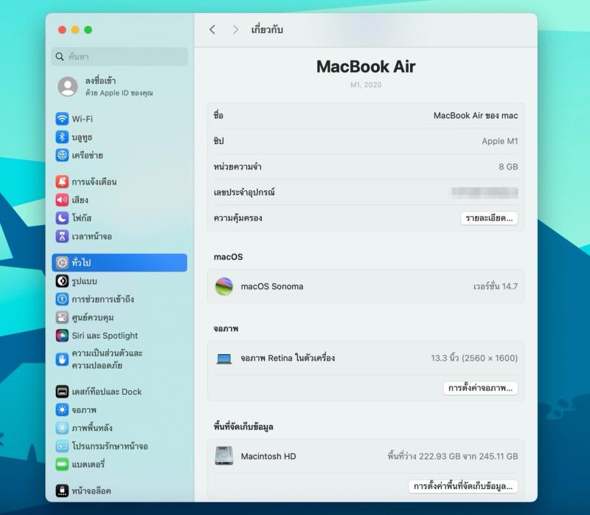
Task: Open การตั้งค่าพื้นที่จัดเก็บข้อมูล... storage settings button
Action: [463, 486]
